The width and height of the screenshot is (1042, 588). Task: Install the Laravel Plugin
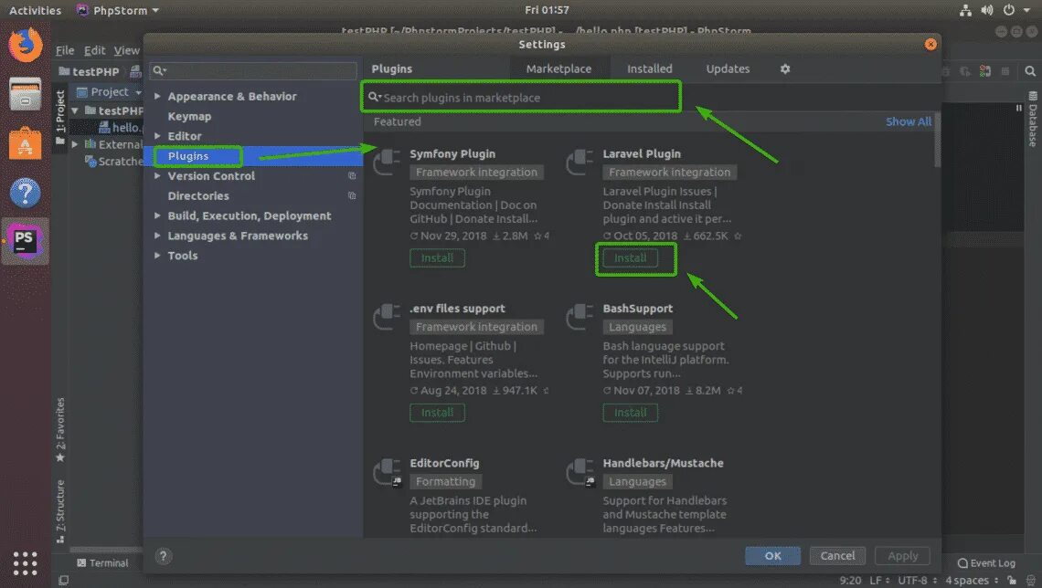tap(630, 257)
